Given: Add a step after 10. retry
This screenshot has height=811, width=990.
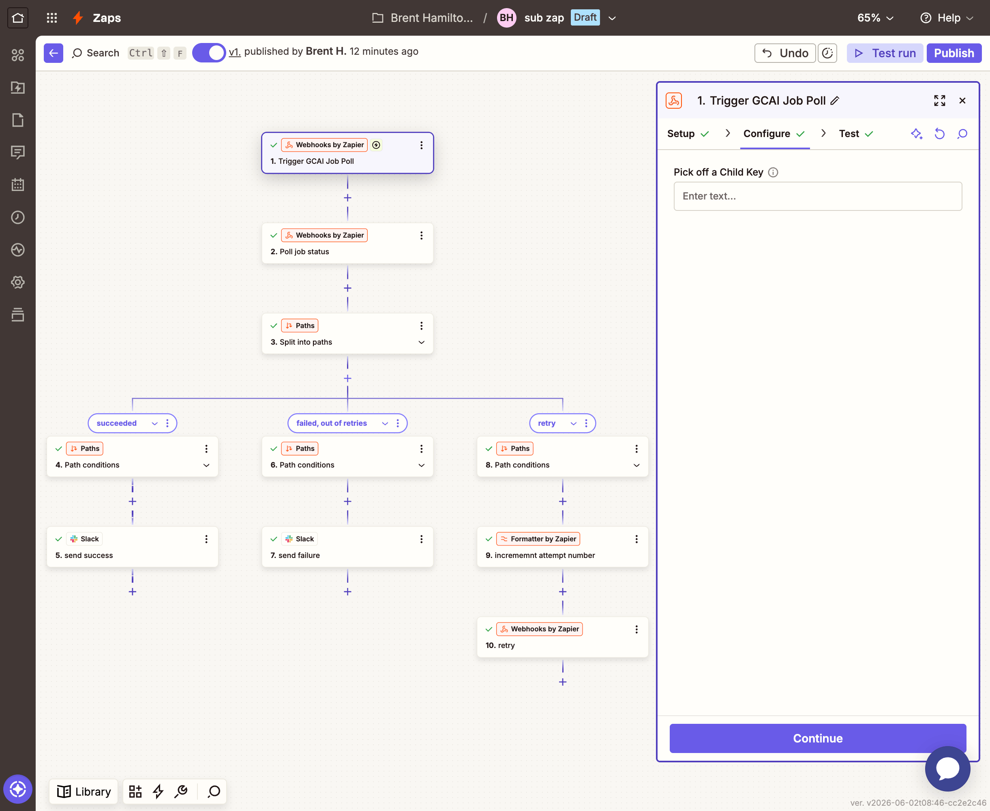Looking at the screenshot, I should coord(563,682).
